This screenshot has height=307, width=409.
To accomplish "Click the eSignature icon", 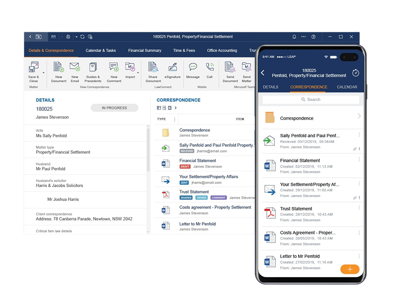I will 173,67.
